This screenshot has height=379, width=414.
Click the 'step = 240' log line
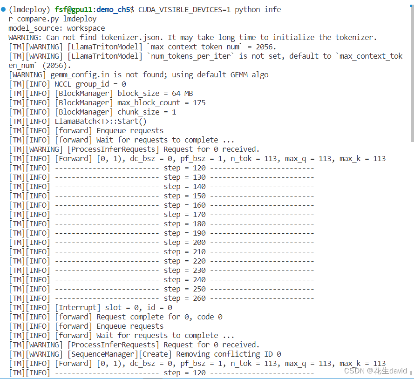(x=161, y=280)
